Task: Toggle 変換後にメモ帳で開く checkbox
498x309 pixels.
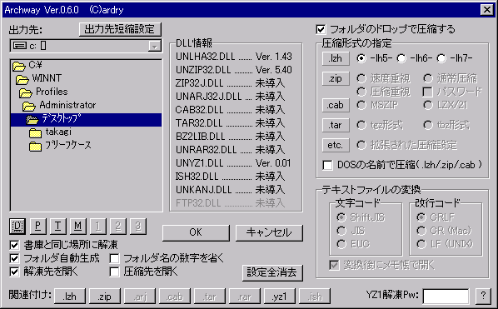Action: 382,265
